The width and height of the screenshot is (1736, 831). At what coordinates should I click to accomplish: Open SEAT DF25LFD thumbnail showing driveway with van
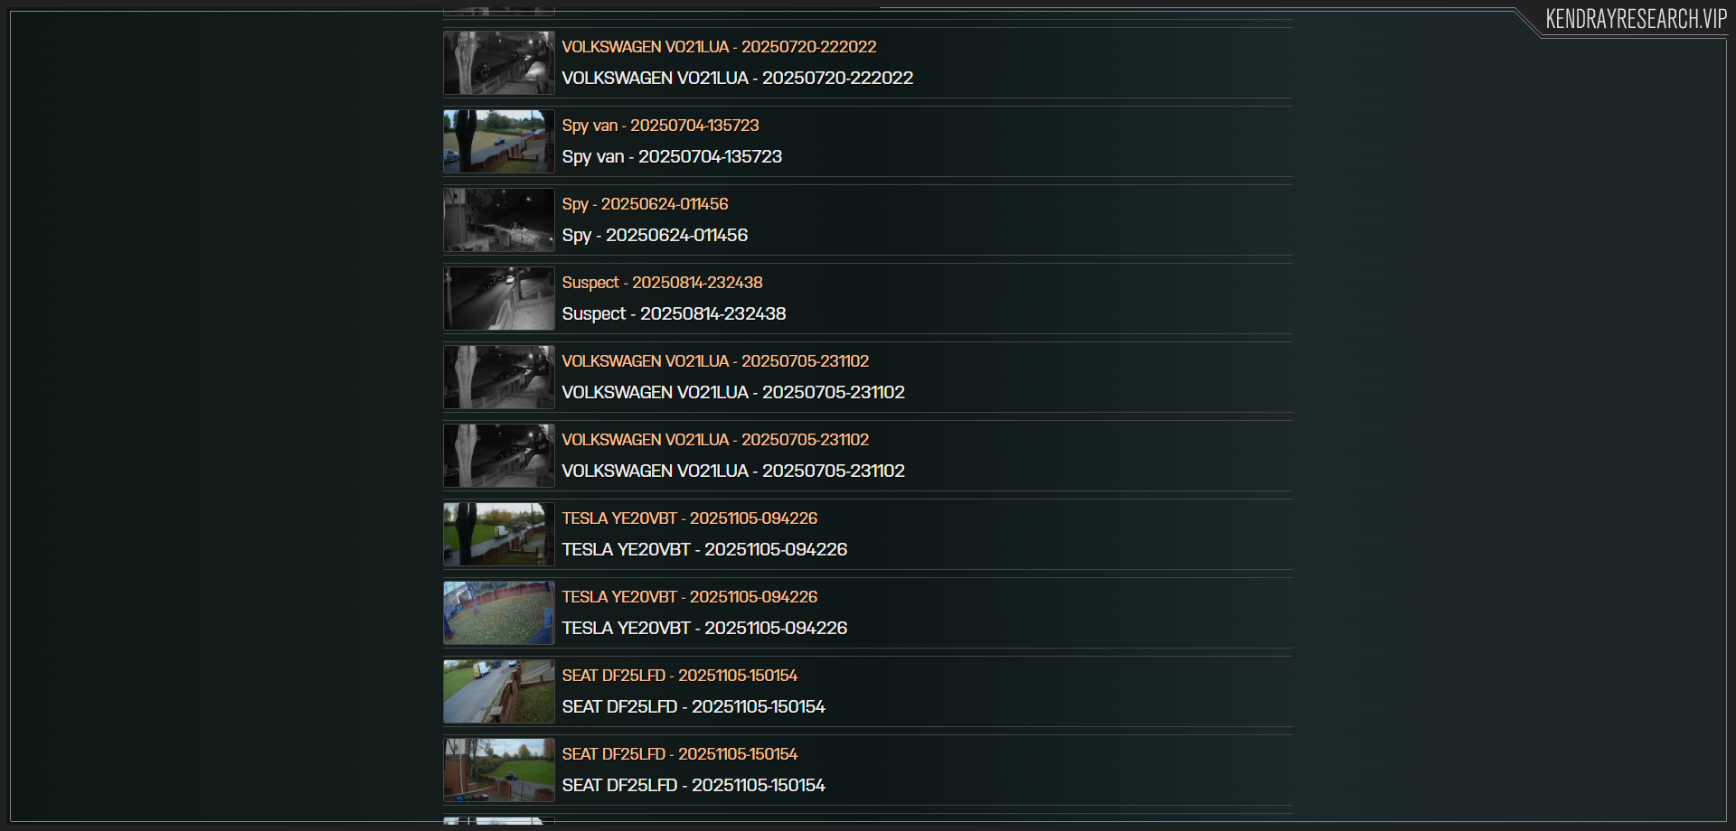click(499, 692)
